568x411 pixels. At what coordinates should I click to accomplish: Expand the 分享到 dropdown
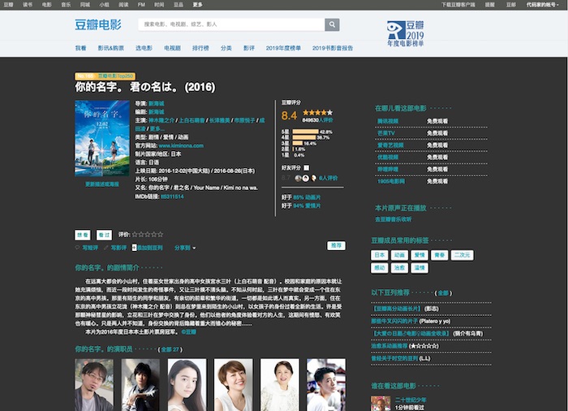coord(183,247)
